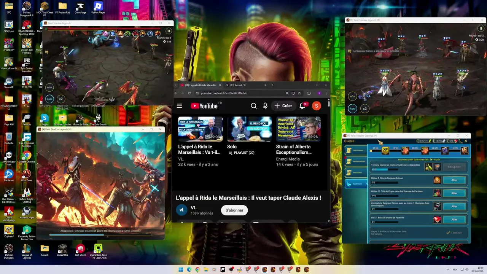Switch to Hebdomadaires quests tab
Image resolution: width=487 pixels, height=274 pixels.
click(356, 161)
